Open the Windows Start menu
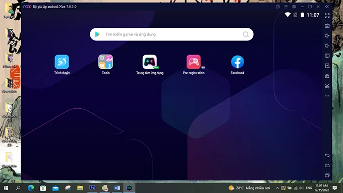 tap(6, 188)
